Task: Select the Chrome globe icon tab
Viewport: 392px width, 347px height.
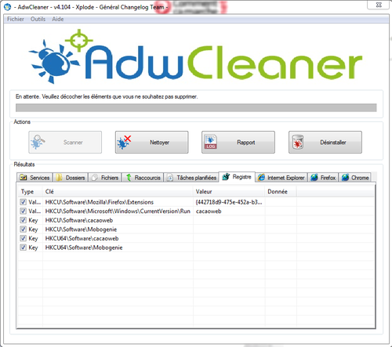Action: [345, 178]
